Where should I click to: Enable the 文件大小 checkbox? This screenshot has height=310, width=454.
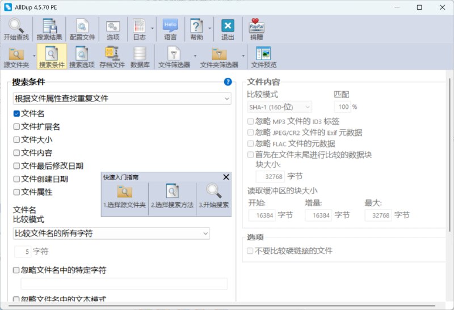16,139
